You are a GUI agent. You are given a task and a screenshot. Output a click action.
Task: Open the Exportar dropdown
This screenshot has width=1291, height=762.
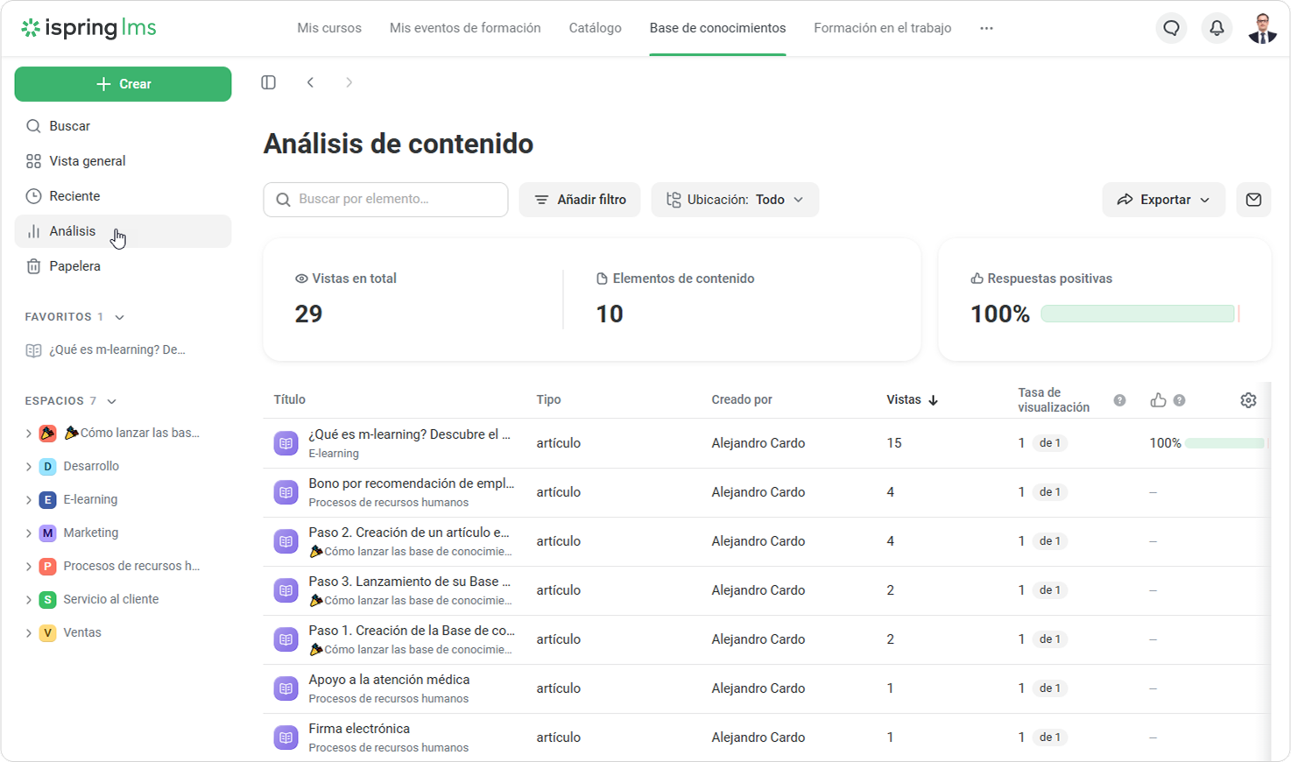pos(1163,200)
